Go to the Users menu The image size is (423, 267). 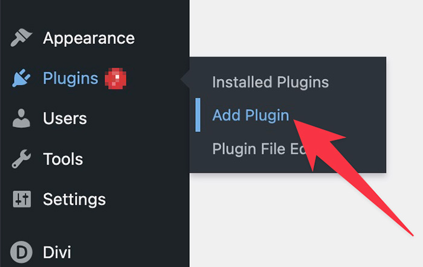tap(65, 119)
